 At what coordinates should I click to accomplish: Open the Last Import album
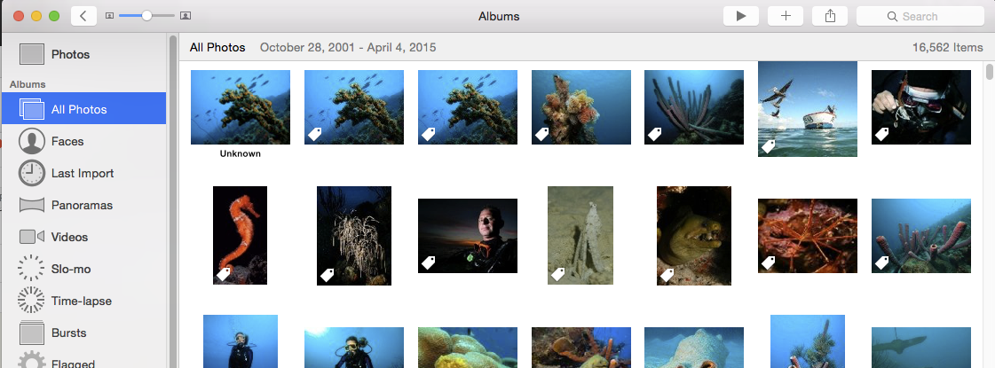point(83,173)
